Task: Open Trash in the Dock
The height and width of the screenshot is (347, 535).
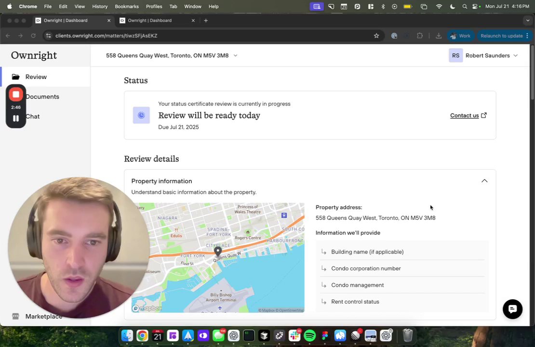Action: click(x=407, y=335)
